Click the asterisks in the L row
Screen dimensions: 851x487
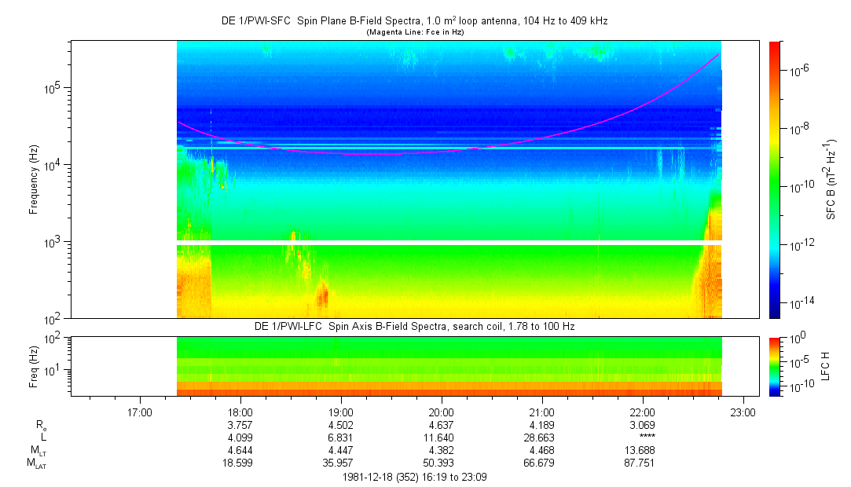tap(643, 438)
